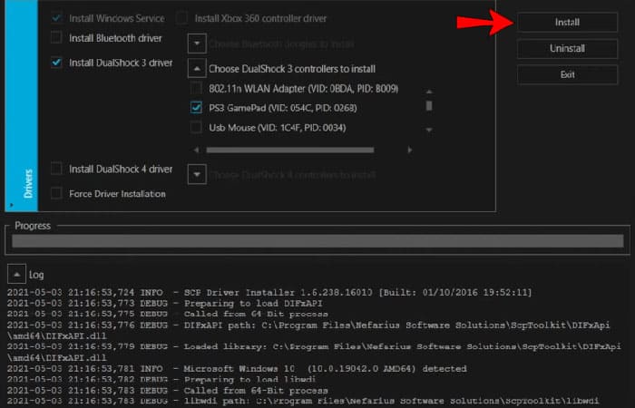Image resolution: width=635 pixels, height=408 pixels.
Task: Uncheck Install DualShock 3 driver
Action: 56,63
